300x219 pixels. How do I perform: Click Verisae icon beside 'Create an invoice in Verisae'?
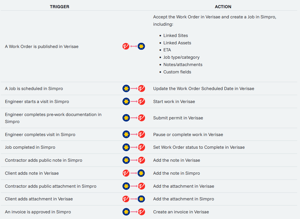(141, 212)
